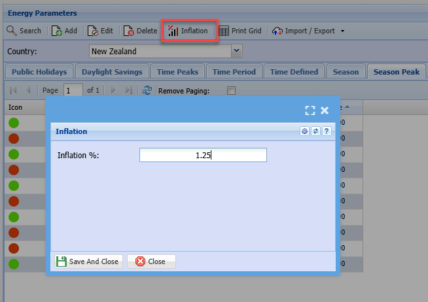The width and height of the screenshot is (428, 302).
Task: Click the Delete toolbar button
Action: 140,31
